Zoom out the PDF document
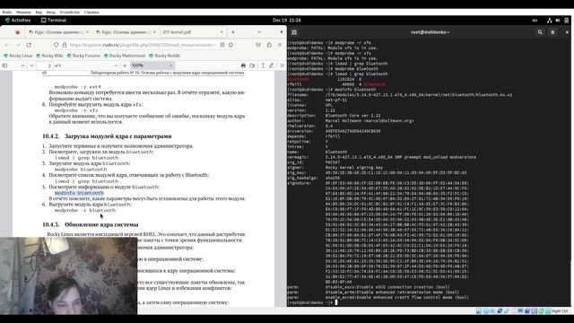 click(x=117, y=65)
